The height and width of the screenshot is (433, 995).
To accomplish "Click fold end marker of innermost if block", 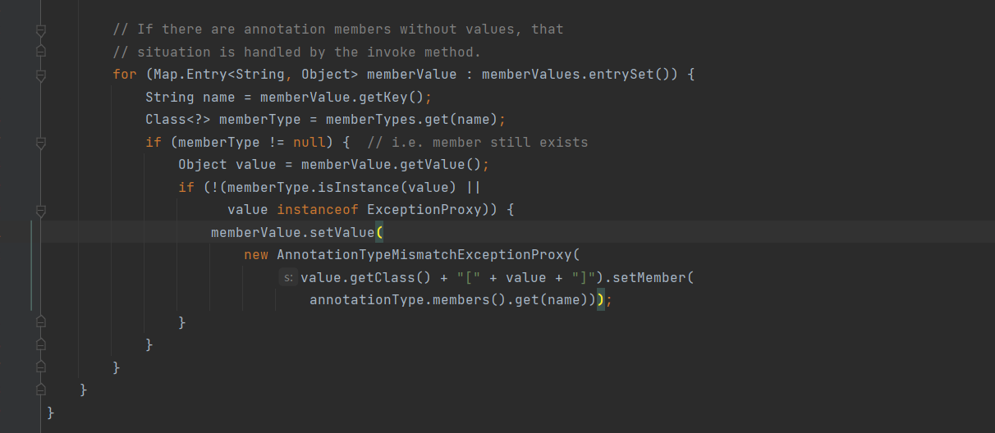I will pos(40,322).
